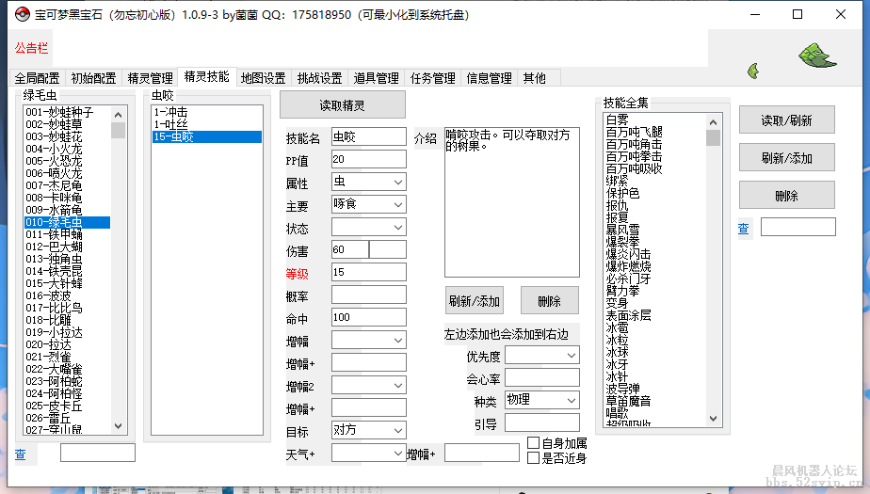Click 刷新/添加 below the description box
Screen dimensions: 870x494
point(475,300)
